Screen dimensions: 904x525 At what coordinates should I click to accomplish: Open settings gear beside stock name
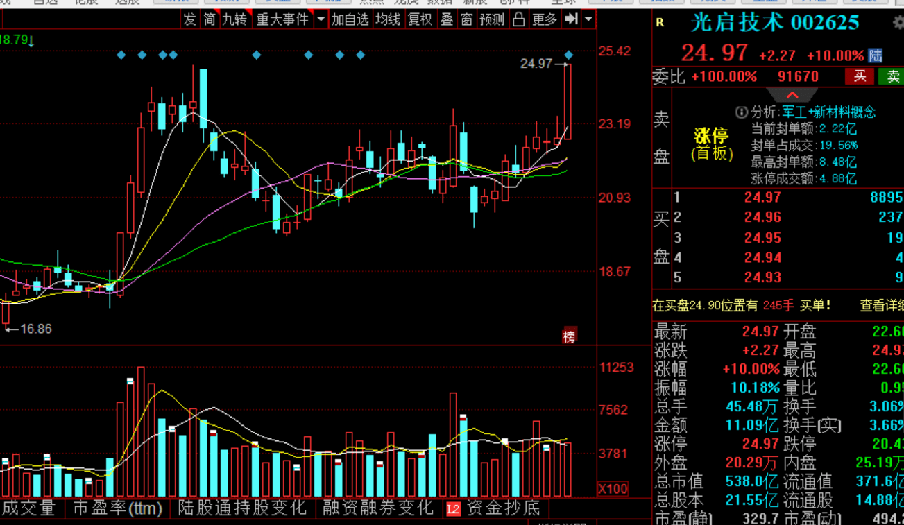899,23
